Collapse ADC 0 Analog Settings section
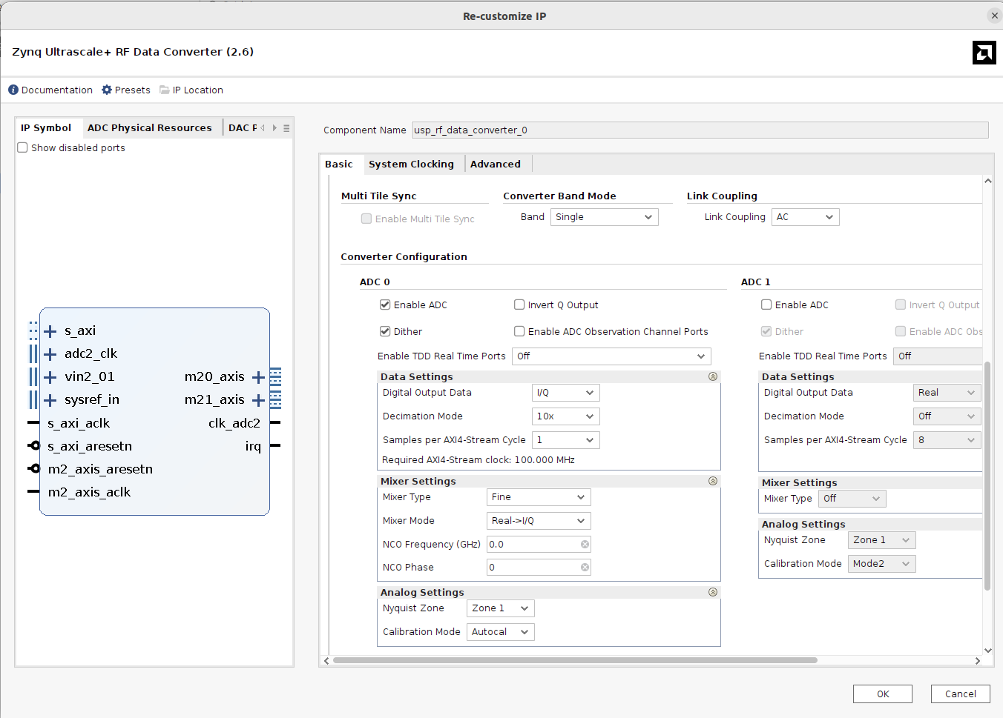Screen dimensions: 1003x718 pyautogui.click(x=713, y=592)
